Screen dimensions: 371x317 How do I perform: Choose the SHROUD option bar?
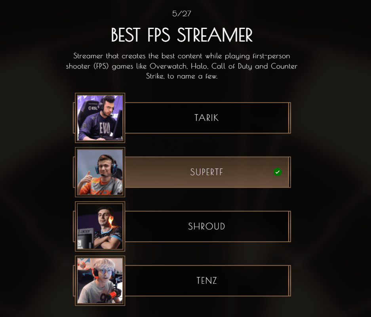[x=207, y=226]
